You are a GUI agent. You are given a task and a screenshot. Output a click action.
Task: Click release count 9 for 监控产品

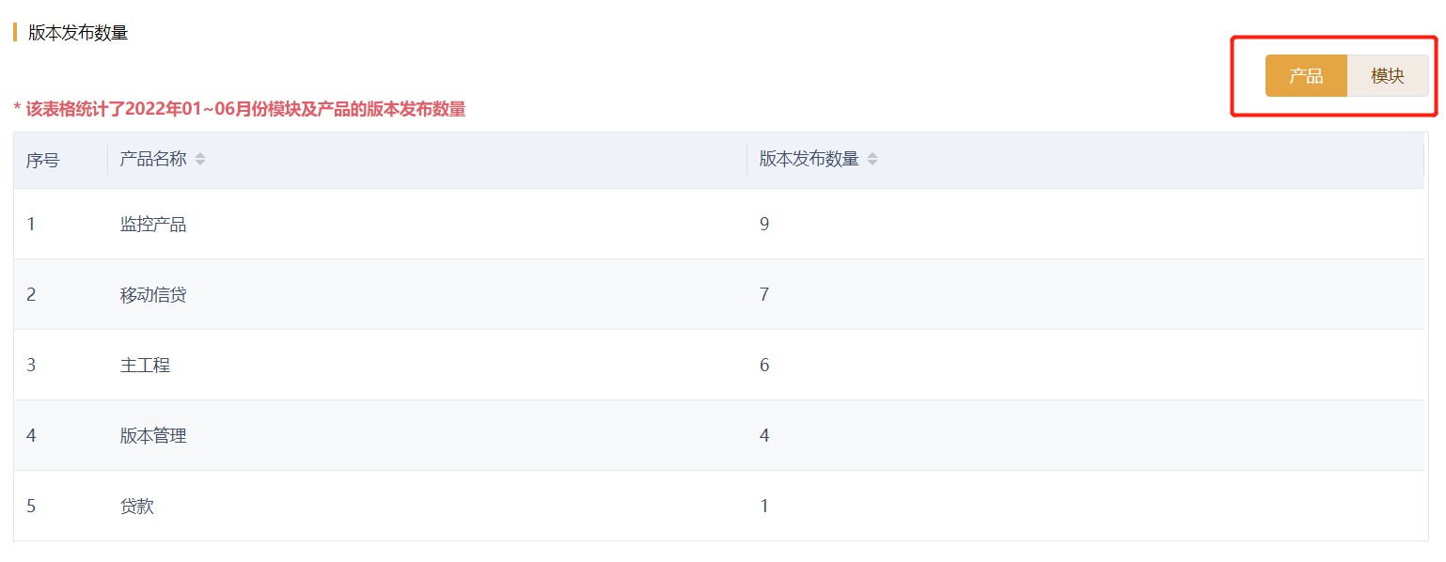[x=764, y=225]
